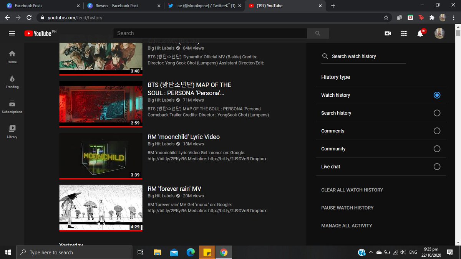The width and height of the screenshot is (461, 259).
Task: Show hidden tray icons chevron
Action: tap(371, 252)
